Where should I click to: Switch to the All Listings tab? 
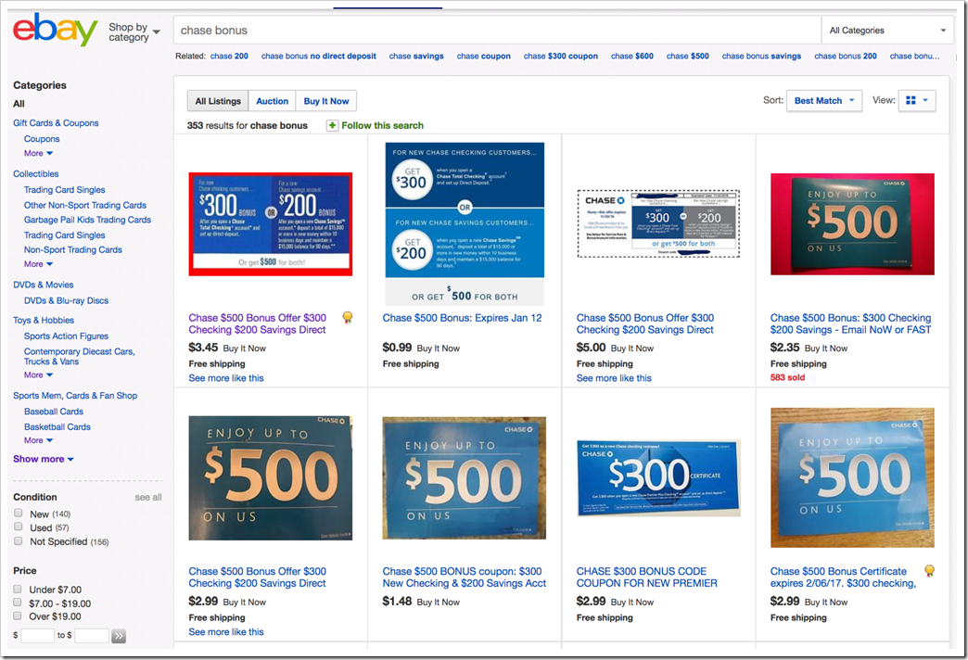coord(218,101)
